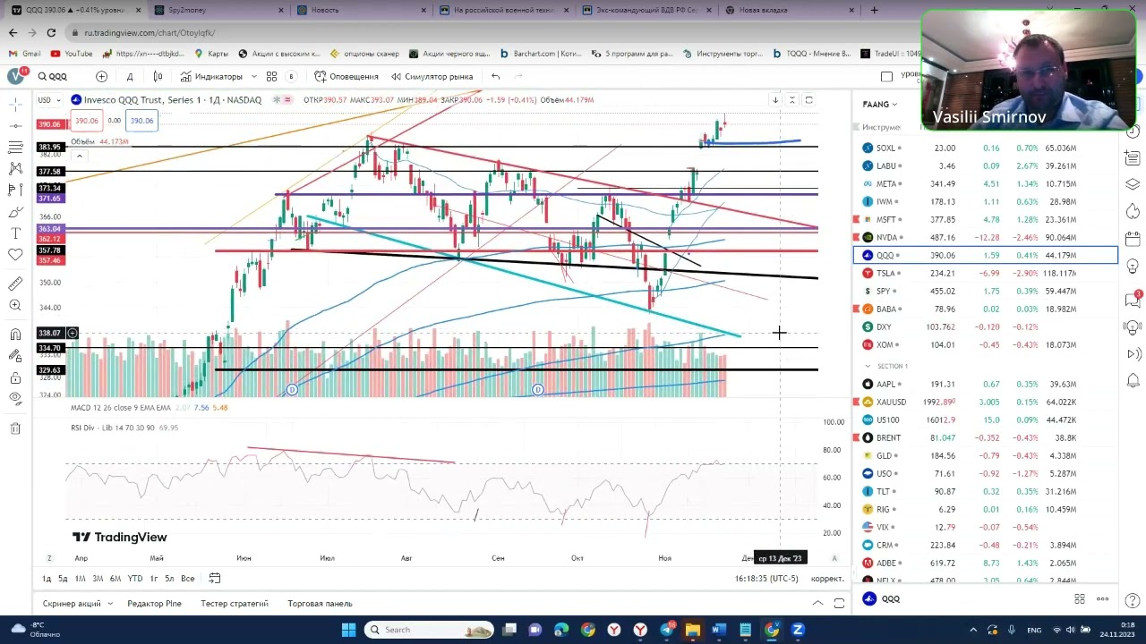Start the Симулятор рынка replay mode

coord(432,77)
